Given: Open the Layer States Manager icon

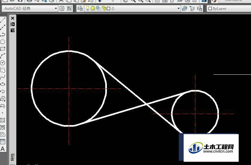Looking at the screenshot, I should click(x=200, y=8).
